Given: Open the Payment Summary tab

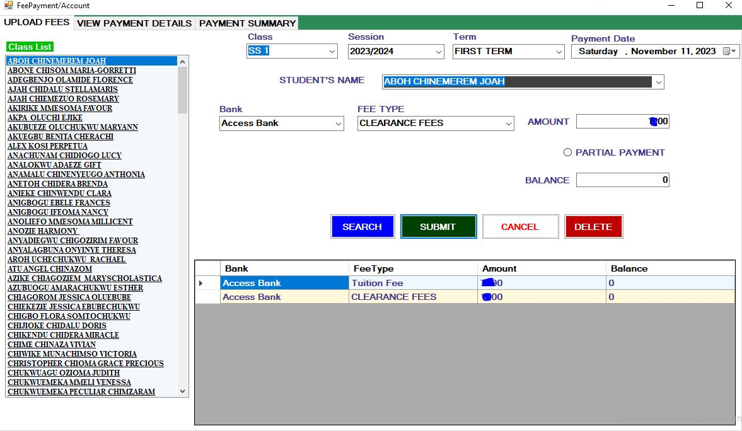Looking at the screenshot, I should (x=247, y=23).
